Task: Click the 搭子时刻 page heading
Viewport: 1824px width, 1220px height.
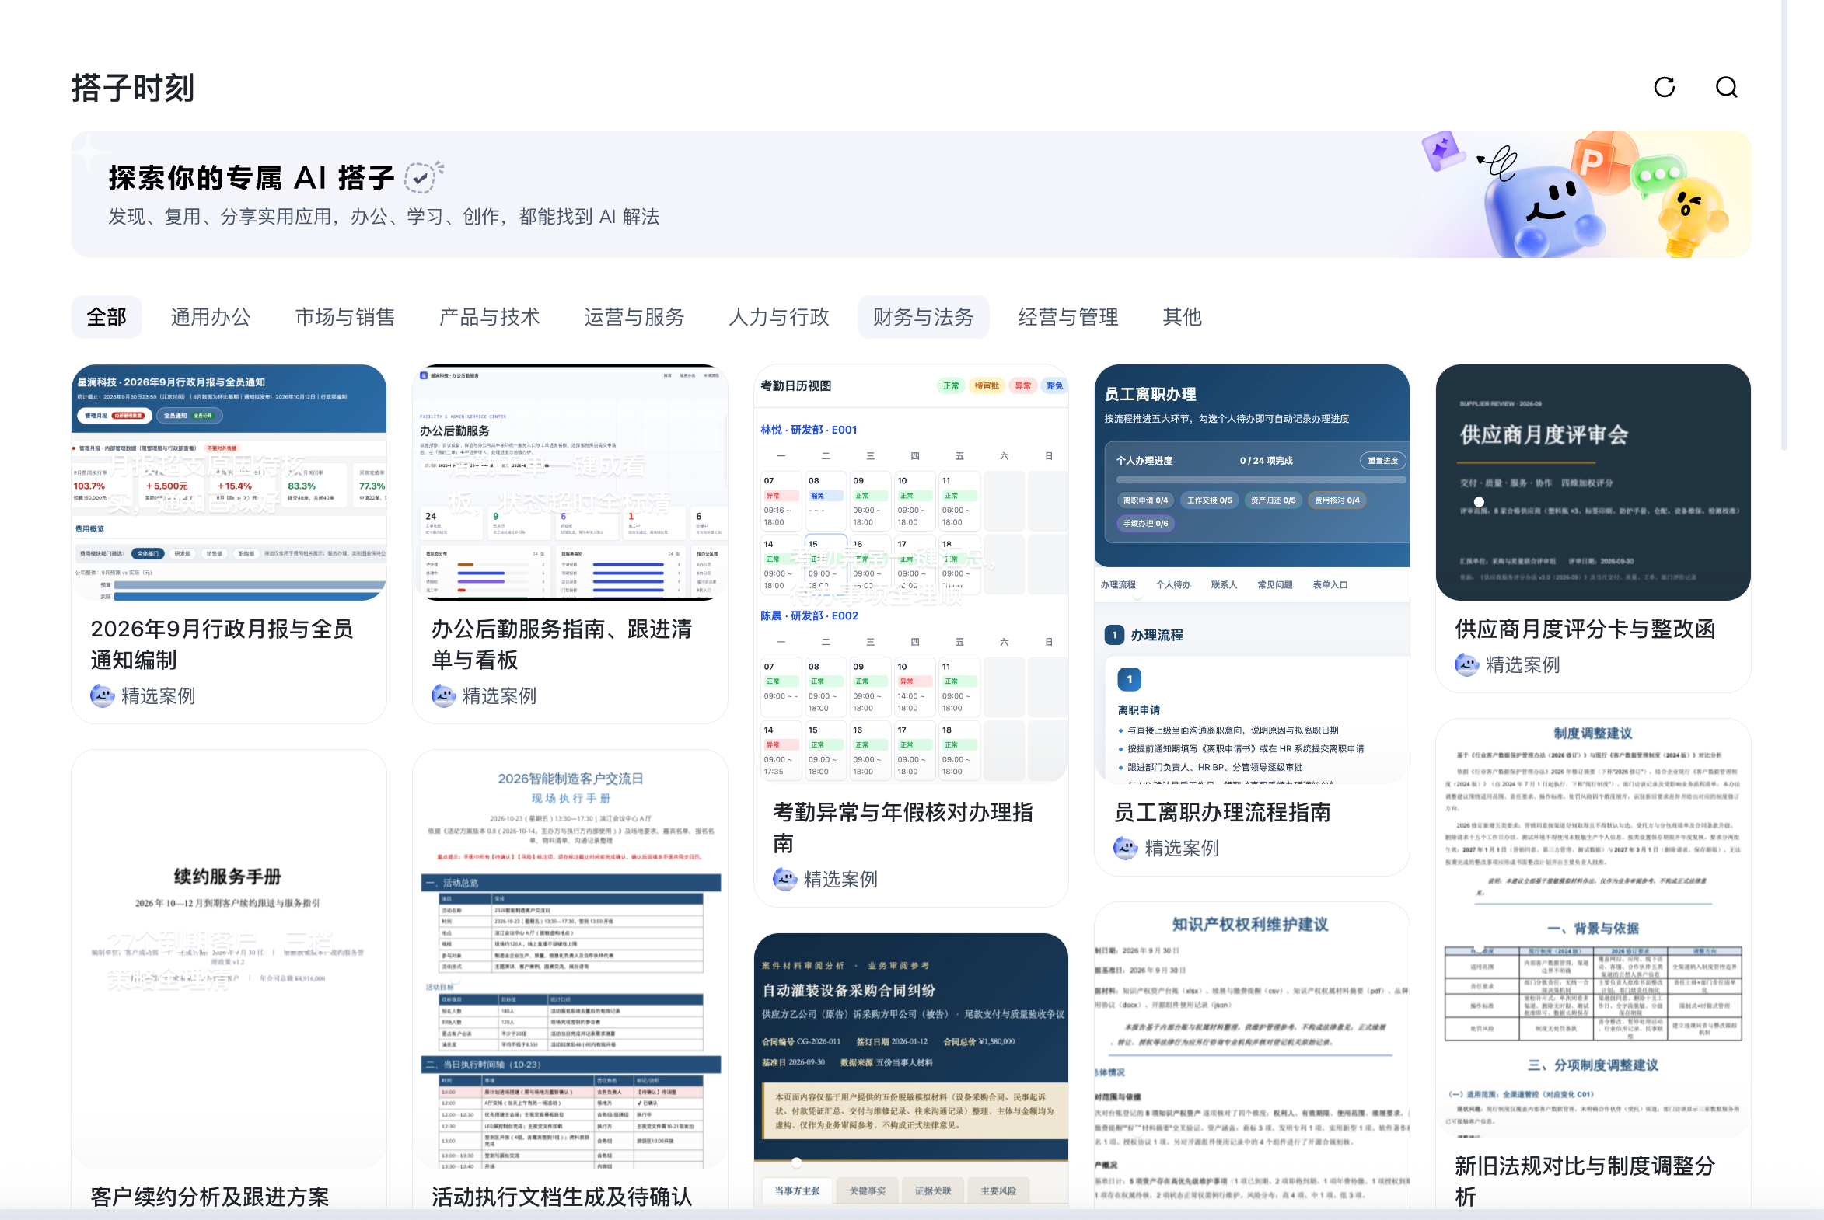Action: tap(132, 88)
